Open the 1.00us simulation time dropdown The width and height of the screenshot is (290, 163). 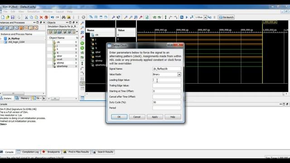205,17
